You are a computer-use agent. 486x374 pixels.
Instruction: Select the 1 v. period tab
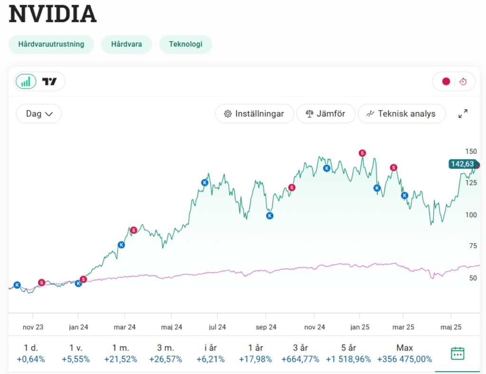click(75, 354)
